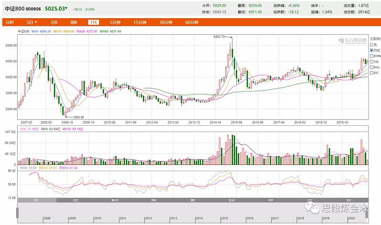
Task: Select the 均线 moving average indicator option
Action: [372, 50]
